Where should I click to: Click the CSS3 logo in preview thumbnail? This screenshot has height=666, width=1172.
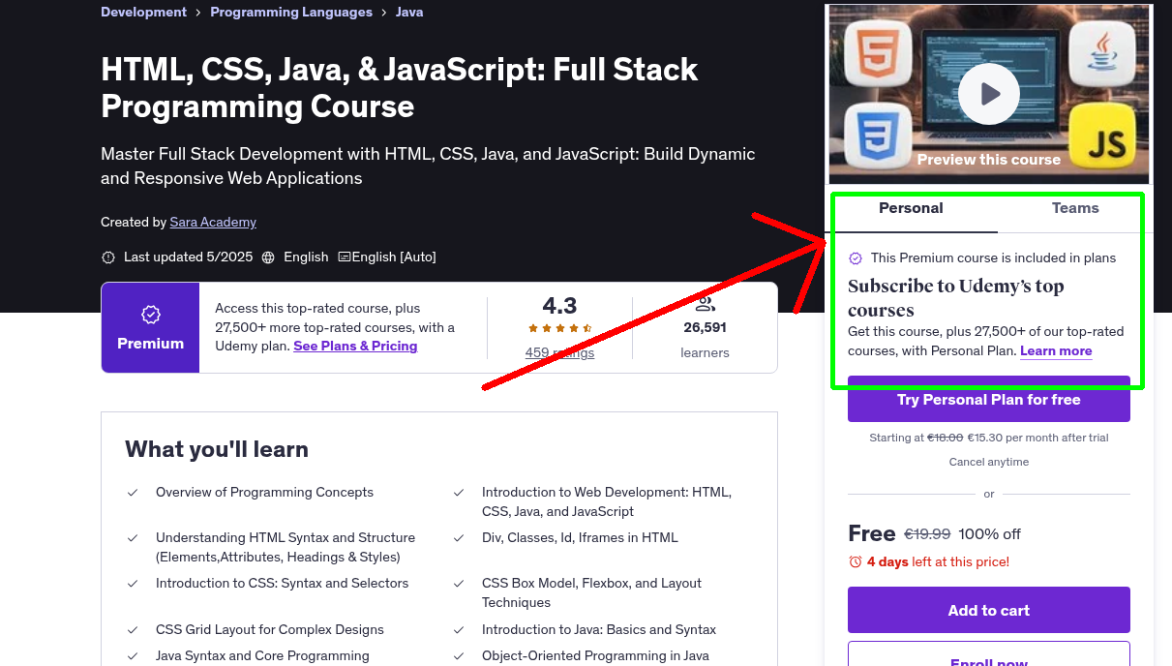(x=878, y=136)
